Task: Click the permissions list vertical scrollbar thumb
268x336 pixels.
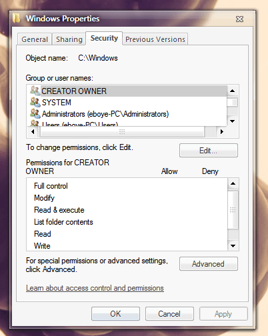Action: (233, 209)
